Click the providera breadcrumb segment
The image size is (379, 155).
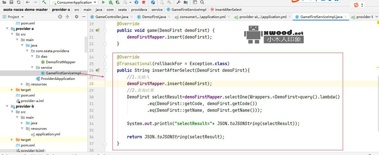click(x=139, y=10)
